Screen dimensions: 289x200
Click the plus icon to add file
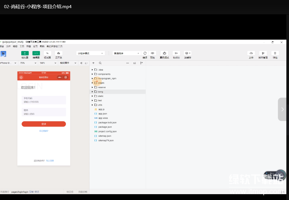[94, 63]
